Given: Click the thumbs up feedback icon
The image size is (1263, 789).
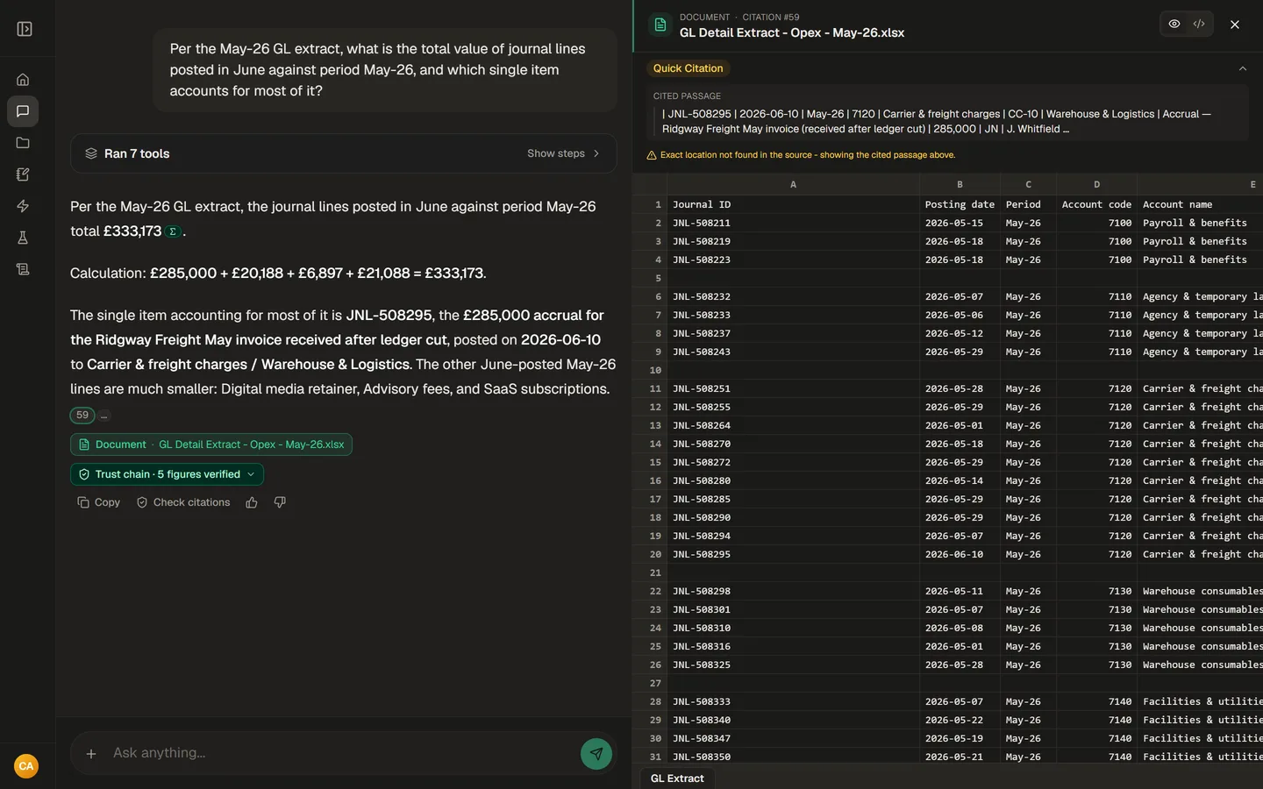Looking at the screenshot, I should tap(252, 502).
